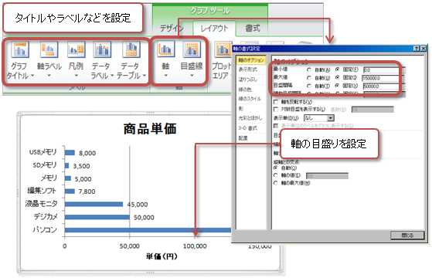The image size is (432, 278).
Task: Select 軸のオプション in the dialog sidebar
Action: tap(251, 60)
